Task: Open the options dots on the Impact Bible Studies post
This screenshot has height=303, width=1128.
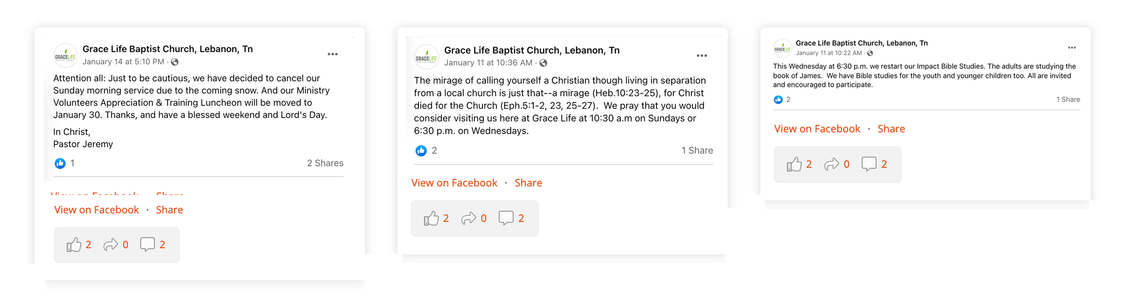Action: point(1072,48)
